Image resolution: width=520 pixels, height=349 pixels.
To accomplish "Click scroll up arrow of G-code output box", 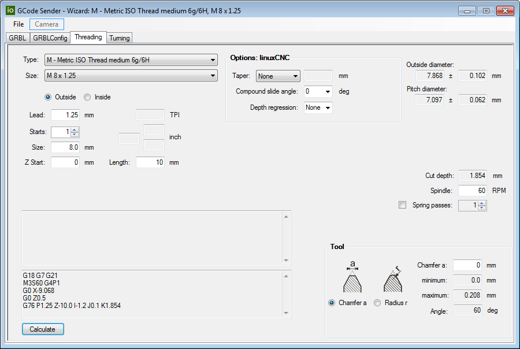I will point(286,276).
